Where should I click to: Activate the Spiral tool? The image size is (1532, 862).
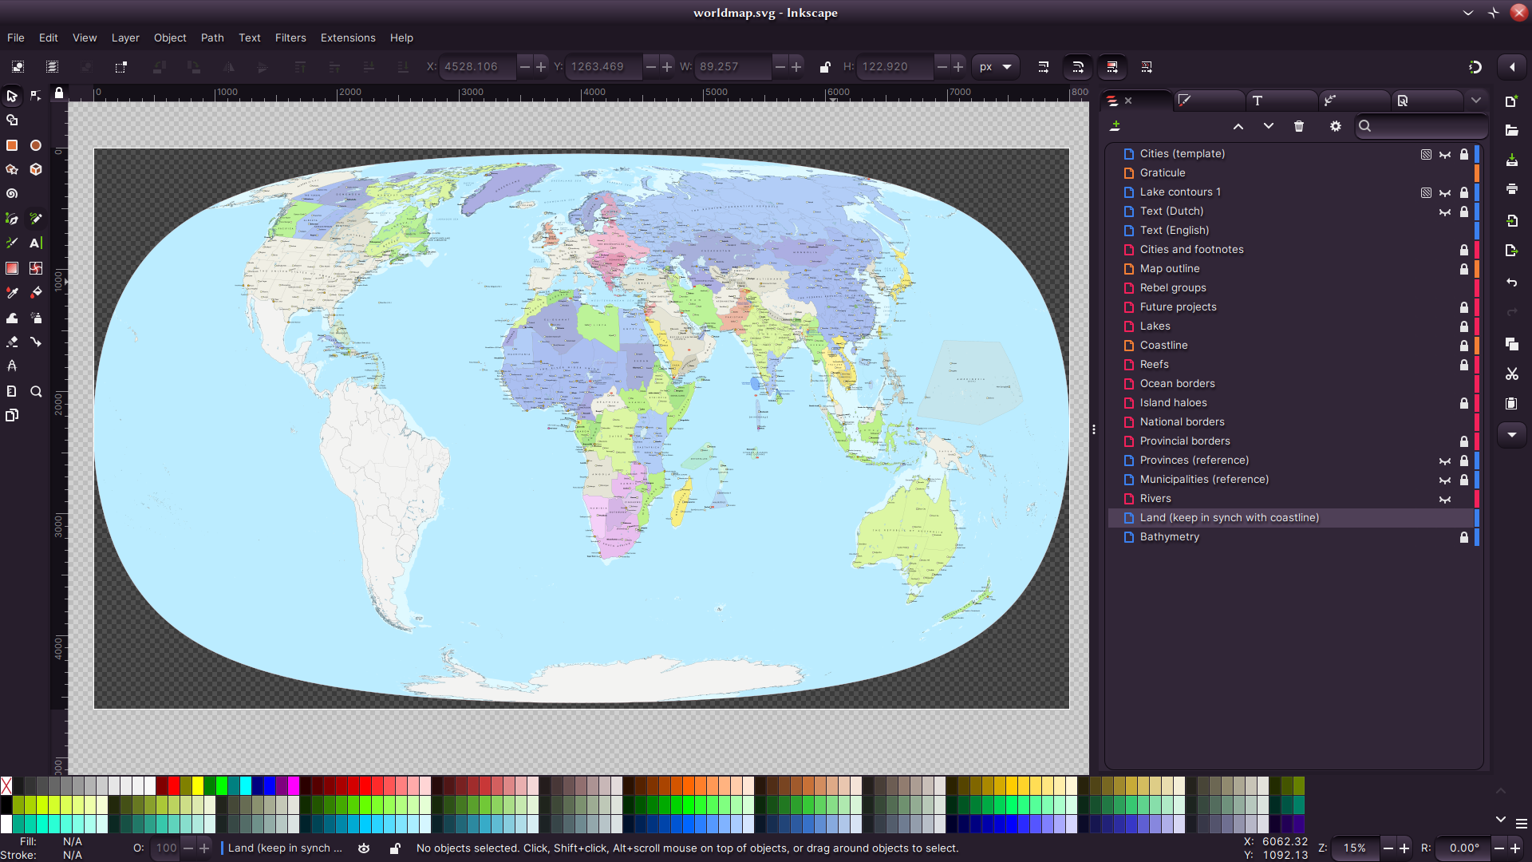pos(12,194)
